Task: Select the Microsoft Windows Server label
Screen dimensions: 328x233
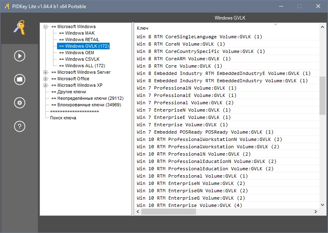Action: tap(81, 72)
